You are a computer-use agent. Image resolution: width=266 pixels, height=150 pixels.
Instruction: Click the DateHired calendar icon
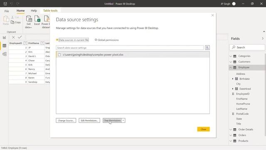pyautogui.click(x=236, y=89)
